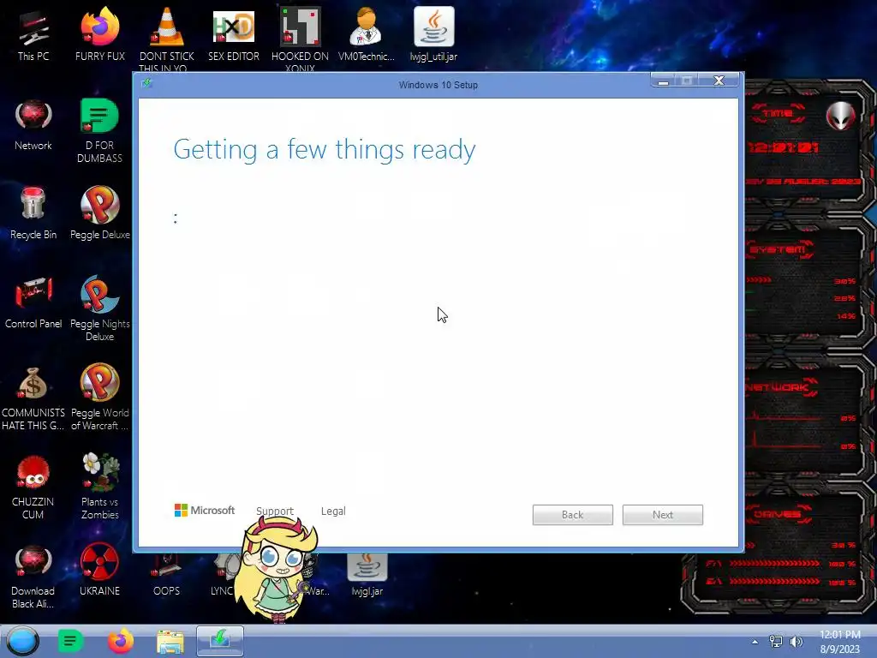Open the D FOR DUMBASS shortcut

coord(99,130)
